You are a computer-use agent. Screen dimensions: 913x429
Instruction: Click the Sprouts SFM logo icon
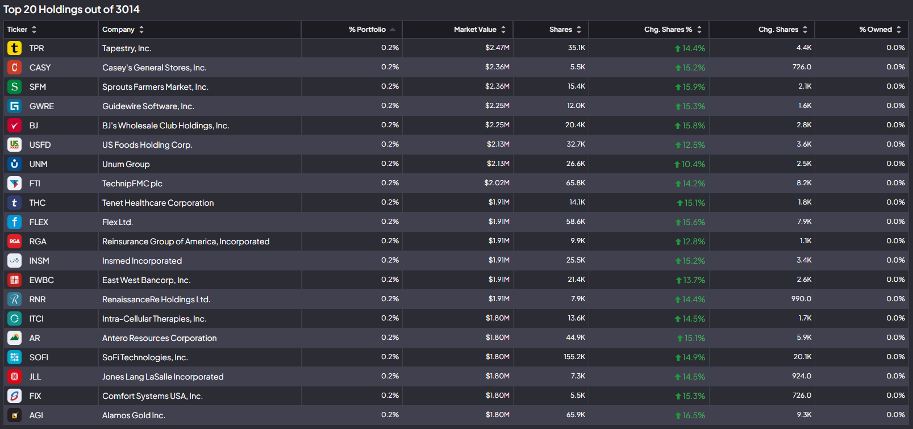pyautogui.click(x=14, y=87)
